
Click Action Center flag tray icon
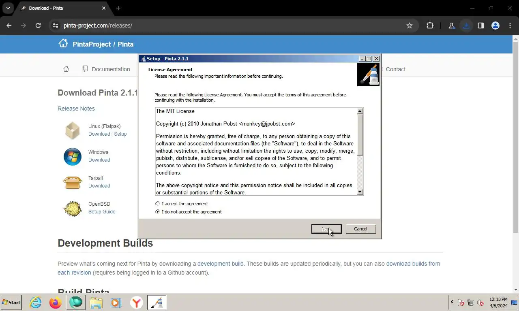(x=461, y=302)
